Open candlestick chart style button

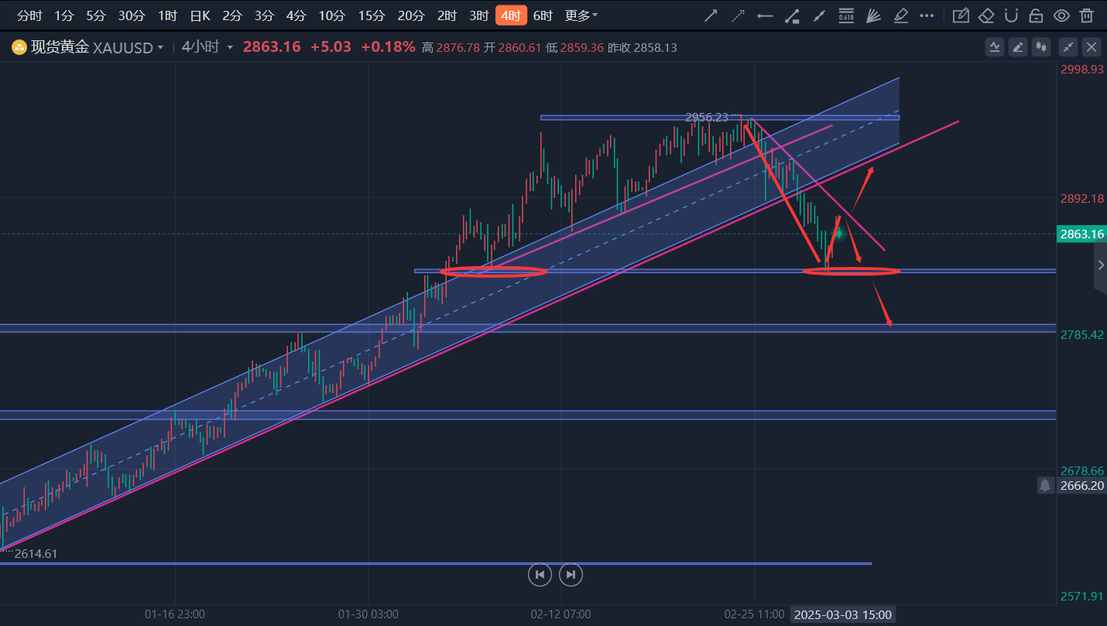(1041, 47)
